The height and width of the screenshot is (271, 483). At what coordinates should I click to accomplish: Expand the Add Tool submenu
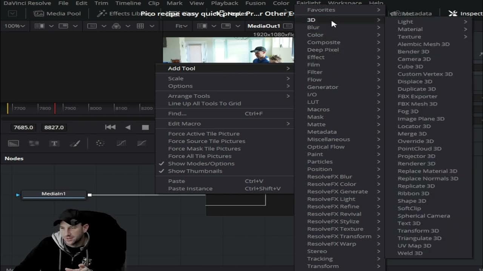[x=225, y=69]
